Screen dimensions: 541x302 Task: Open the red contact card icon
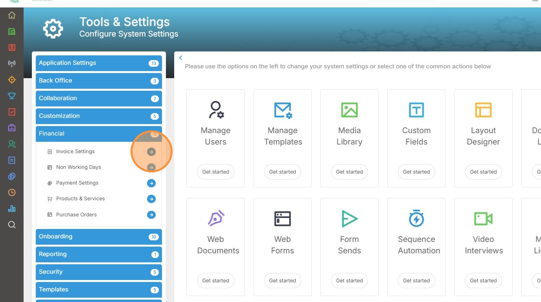coord(12,48)
